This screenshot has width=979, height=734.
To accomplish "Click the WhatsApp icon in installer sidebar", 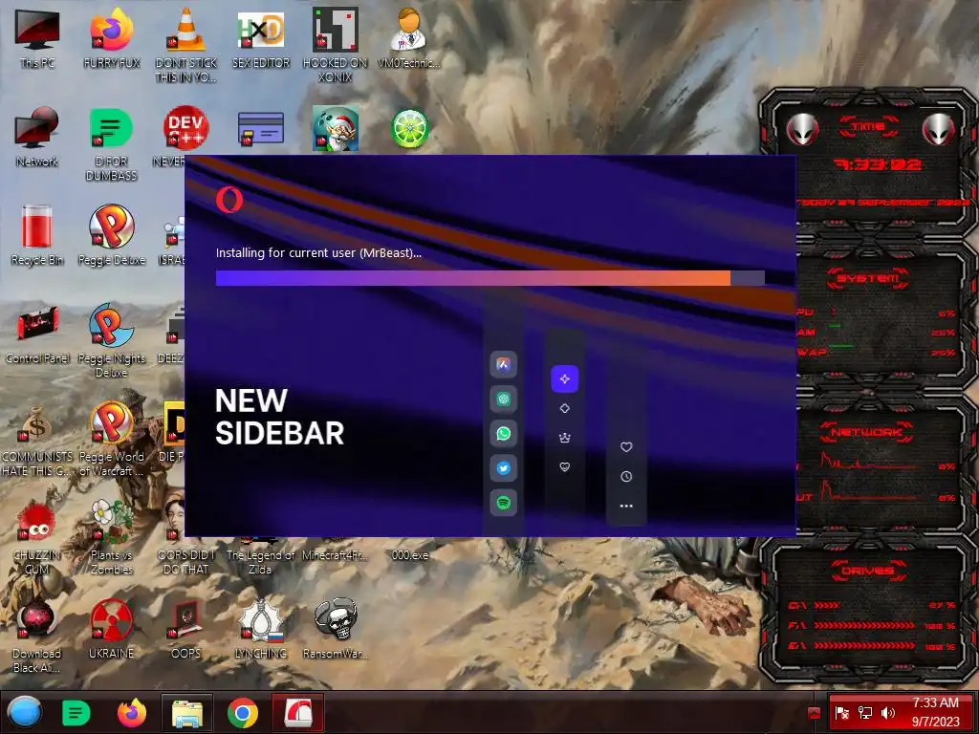I will click(503, 434).
